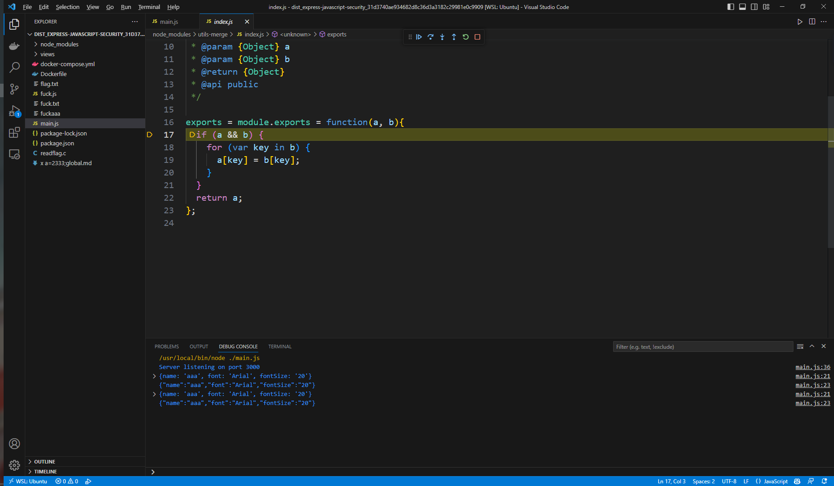834x486 pixels.
Task: Change indentation via Spaces: 2
Action: (704, 481)
